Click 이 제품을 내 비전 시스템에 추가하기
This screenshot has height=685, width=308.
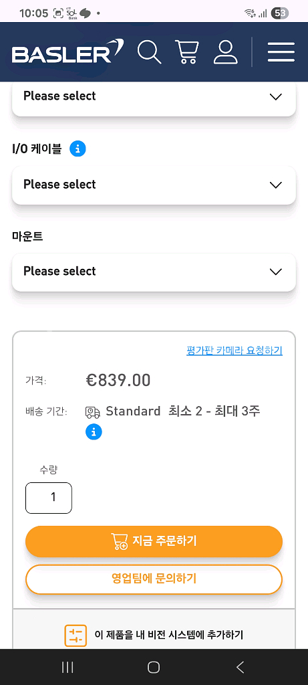(168, 635)
